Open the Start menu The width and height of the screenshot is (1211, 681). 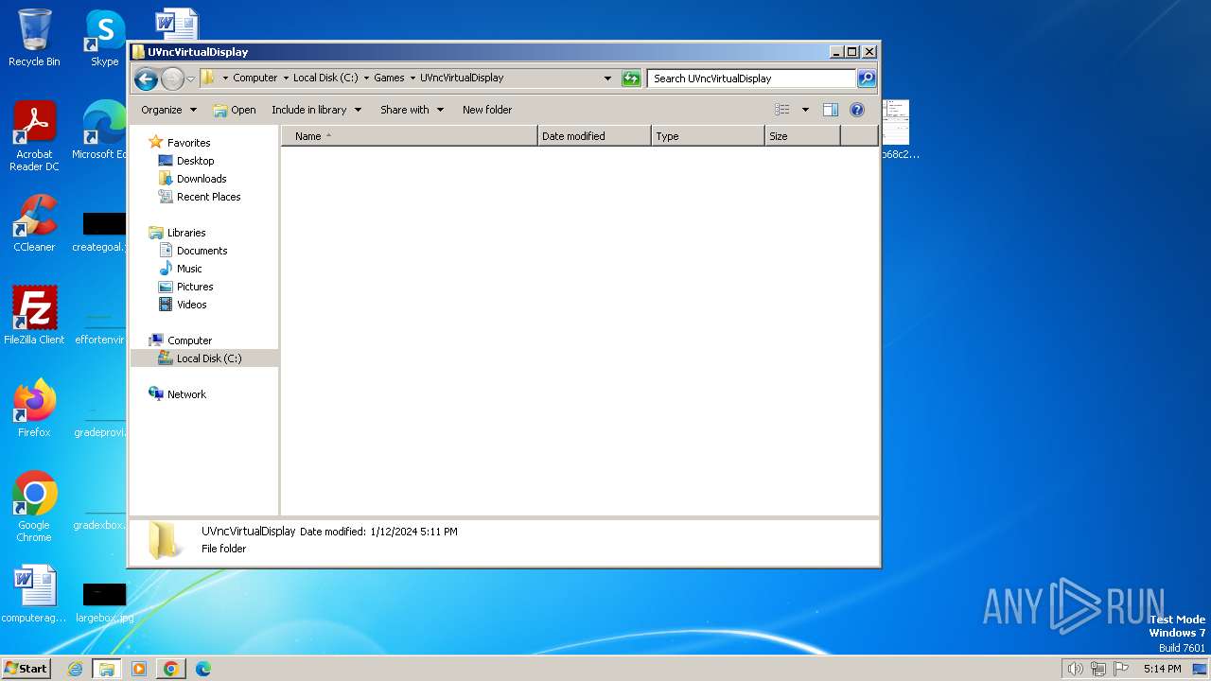26,668
